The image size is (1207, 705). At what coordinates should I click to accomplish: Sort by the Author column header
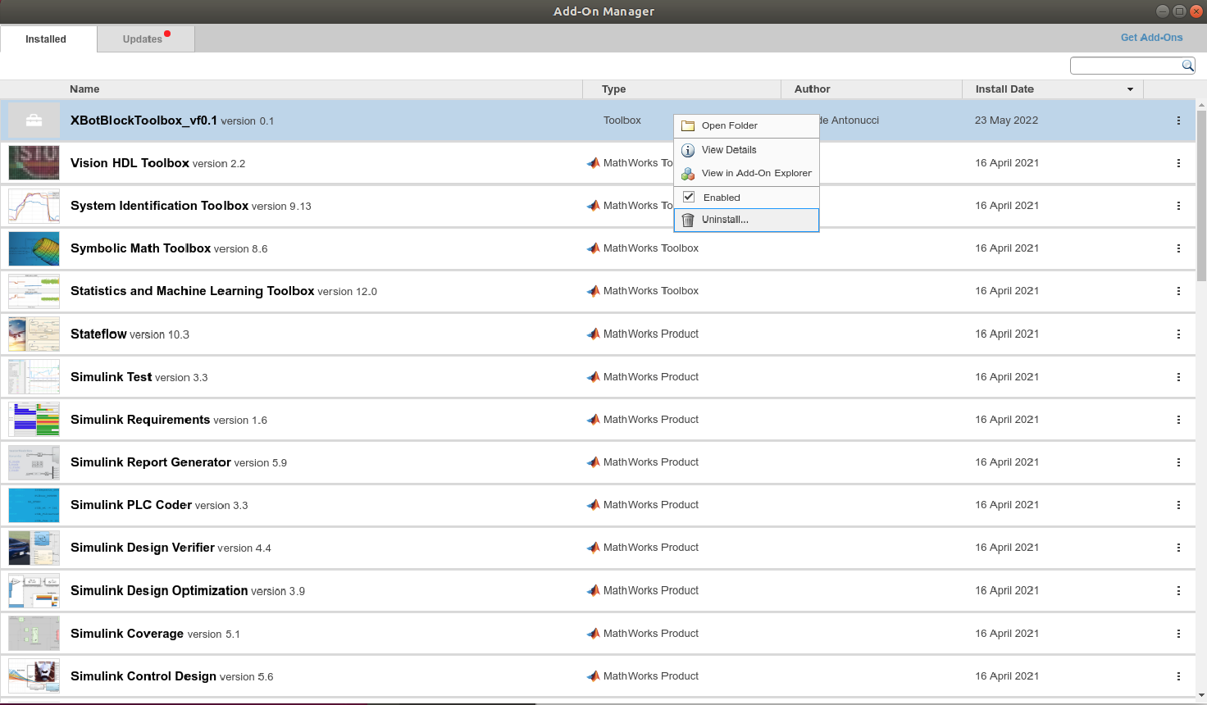[x=812, y=89]
